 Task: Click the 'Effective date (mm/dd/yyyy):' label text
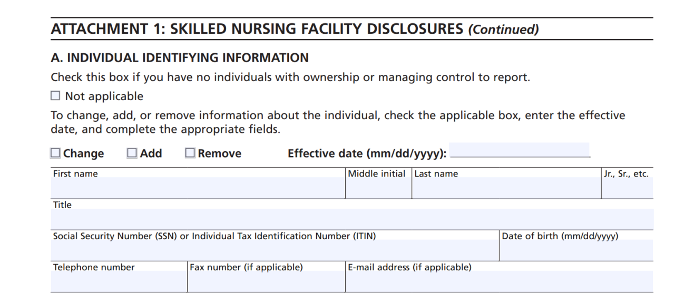click(367, 153)
